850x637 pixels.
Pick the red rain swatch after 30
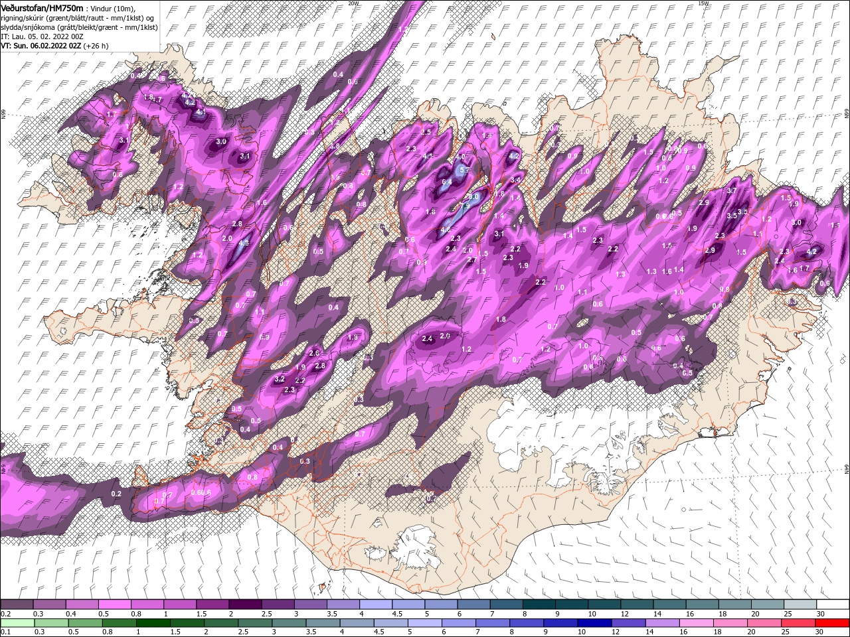click(832, 622)
